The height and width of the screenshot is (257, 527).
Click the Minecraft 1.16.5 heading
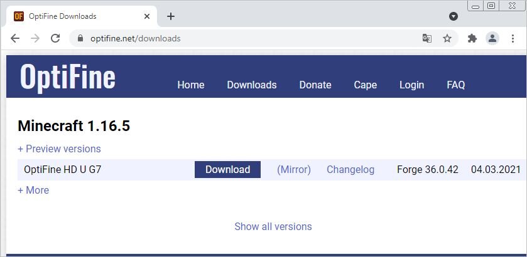click(x=74, y=126)
